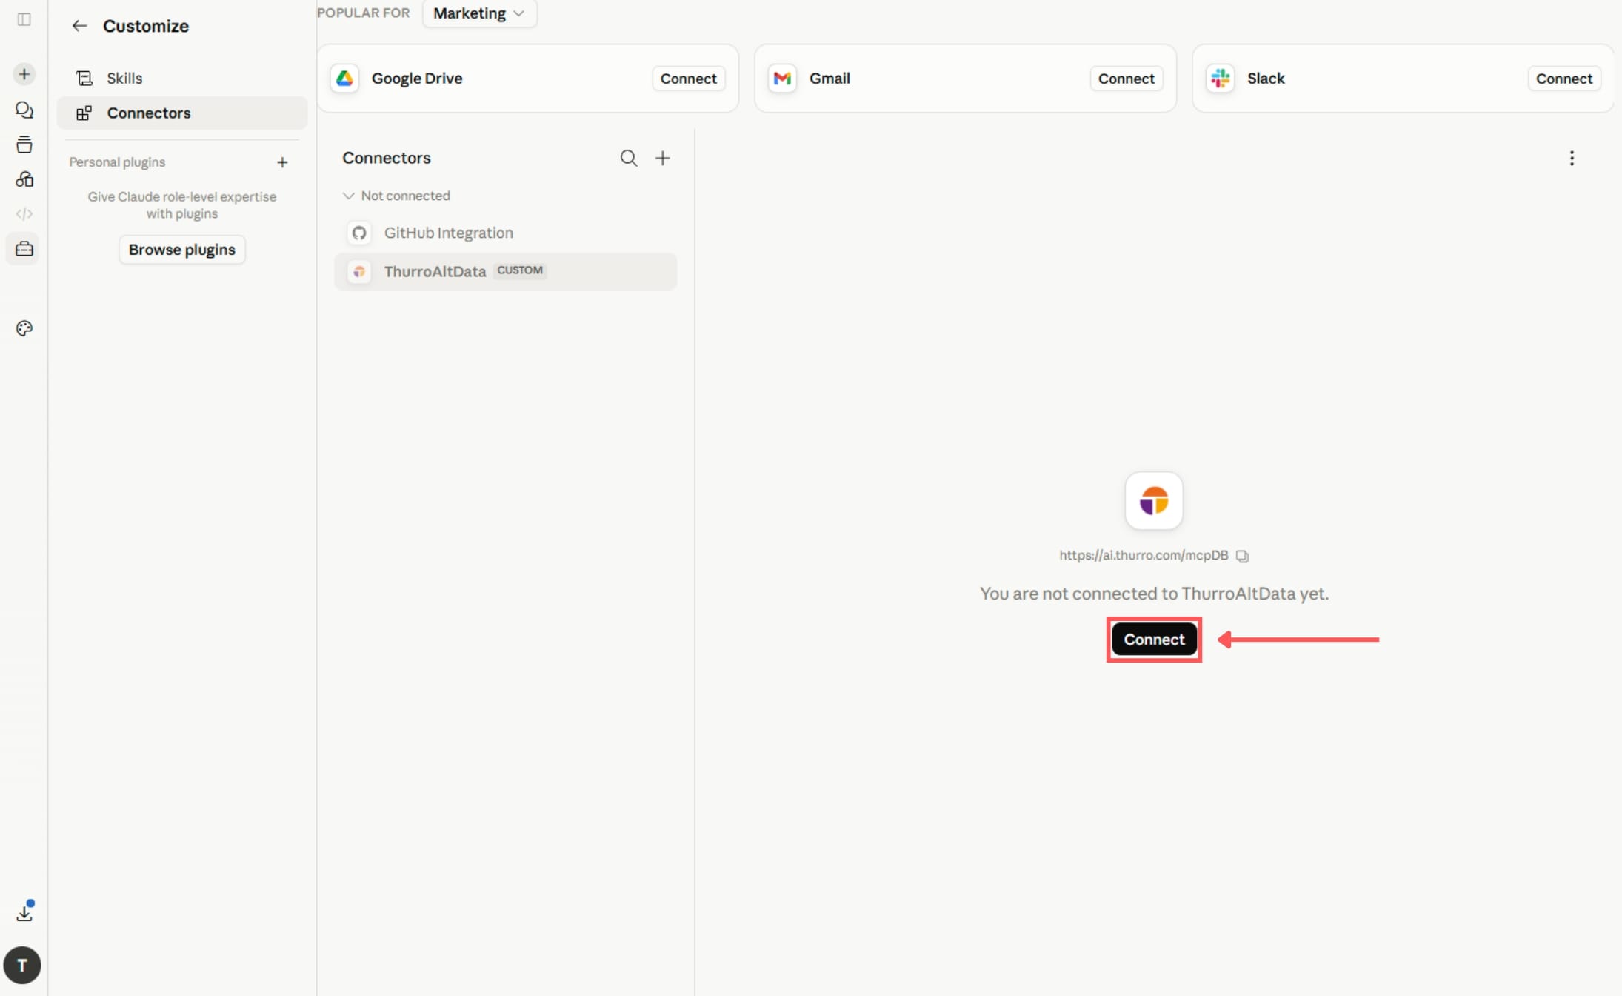Copy the thurro MCP URL
This screenshot has width=1622, height=996.
click(1242, 556)
